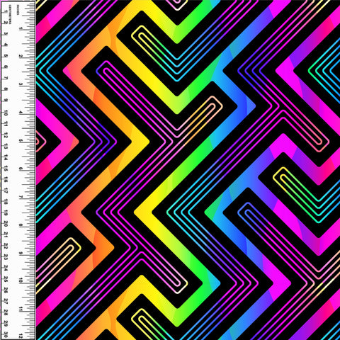Pick the 28 centimeter number on ruler

[6, 313]
